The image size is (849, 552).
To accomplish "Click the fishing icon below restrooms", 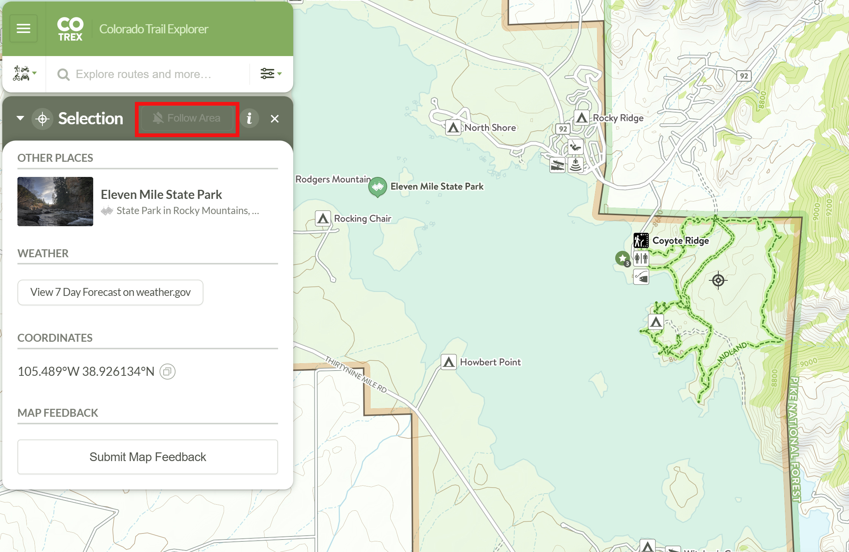I will tap(641, 277).
